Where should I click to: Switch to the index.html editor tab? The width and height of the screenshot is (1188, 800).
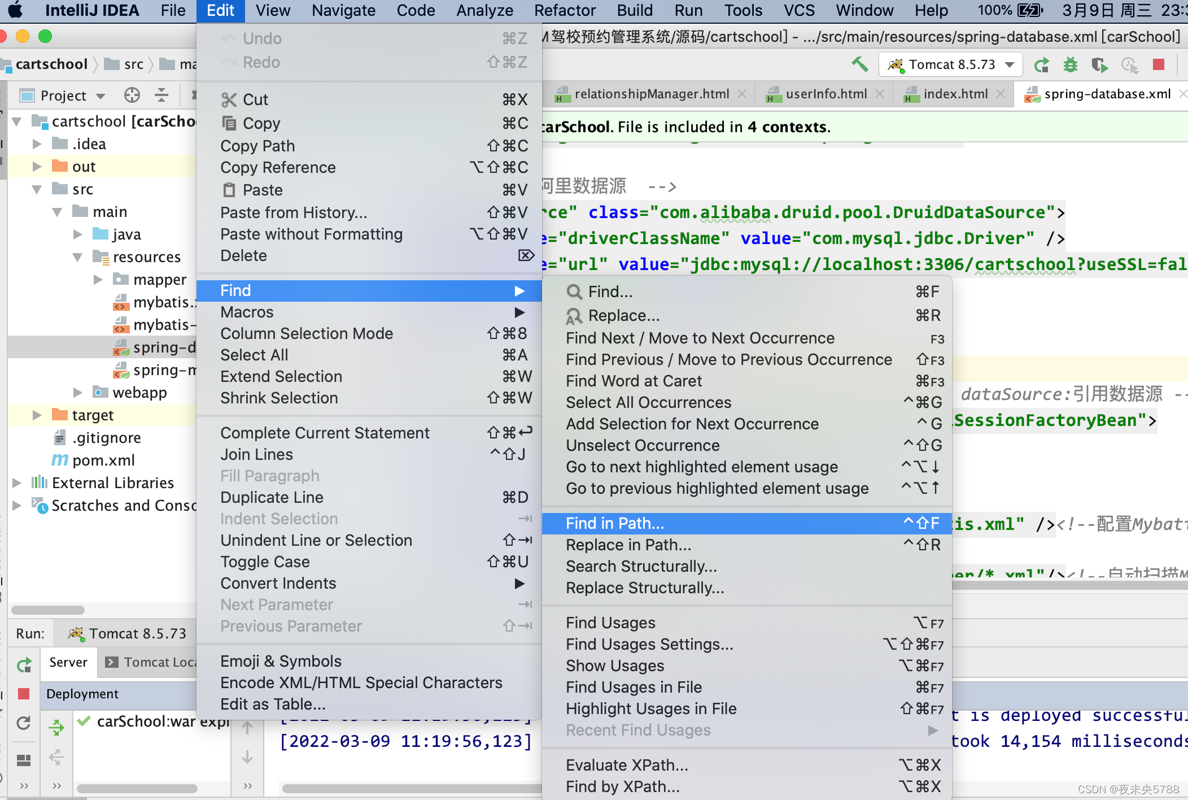pyautogui.click(x=955, y=94)
